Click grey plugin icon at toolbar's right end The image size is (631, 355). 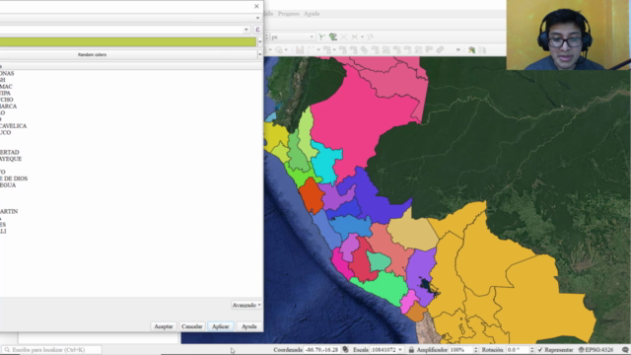pos(482,50)
